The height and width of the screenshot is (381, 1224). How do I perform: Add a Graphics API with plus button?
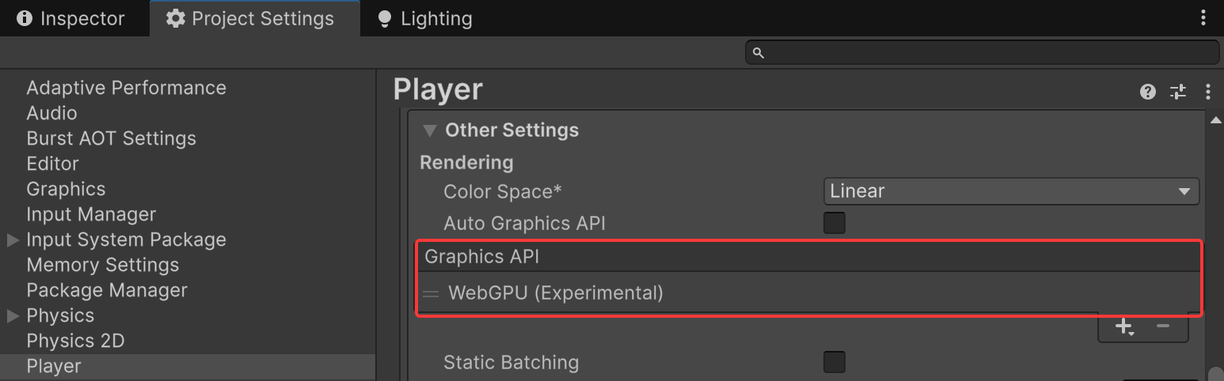click(x=1124, y=326)
